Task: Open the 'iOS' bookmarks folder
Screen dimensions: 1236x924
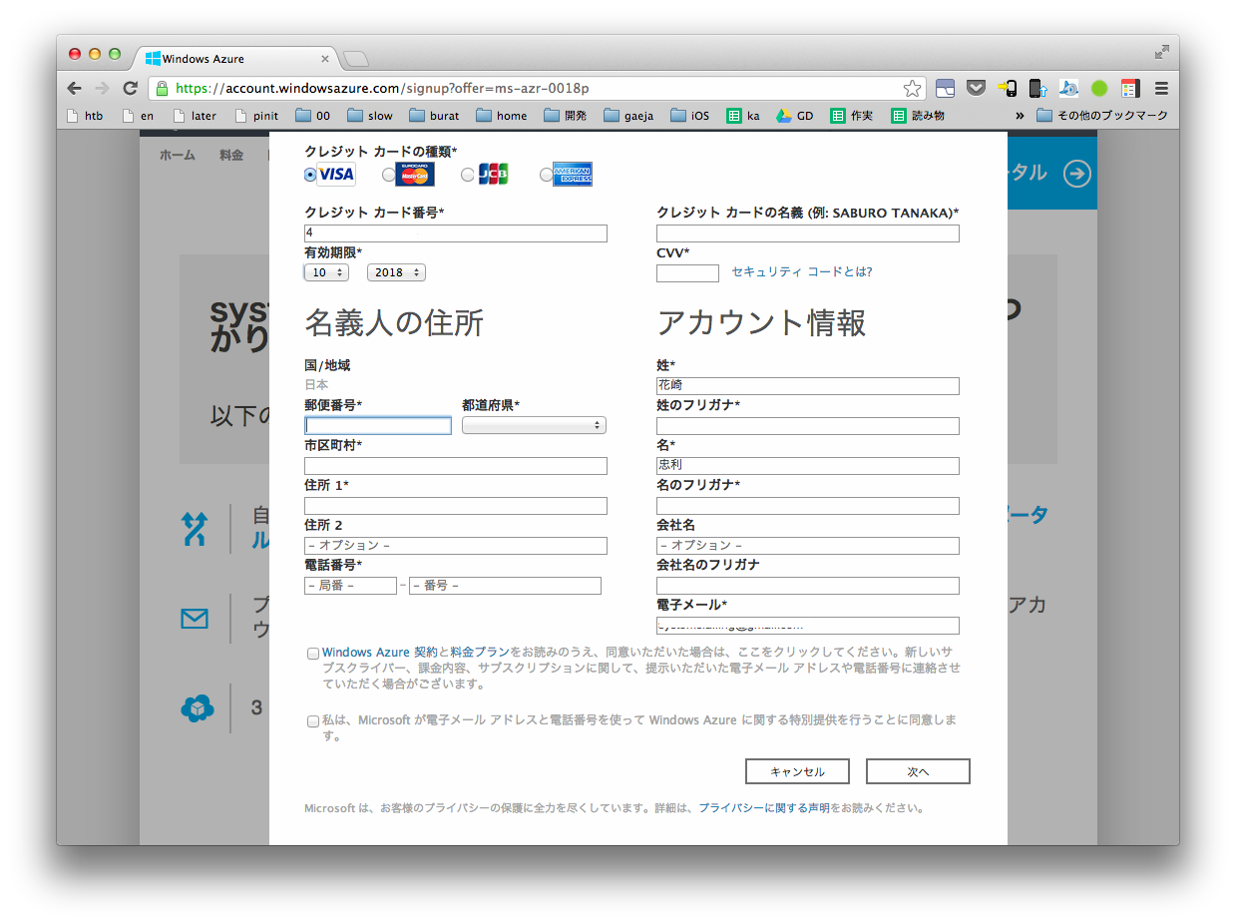Action: [690, 116]
